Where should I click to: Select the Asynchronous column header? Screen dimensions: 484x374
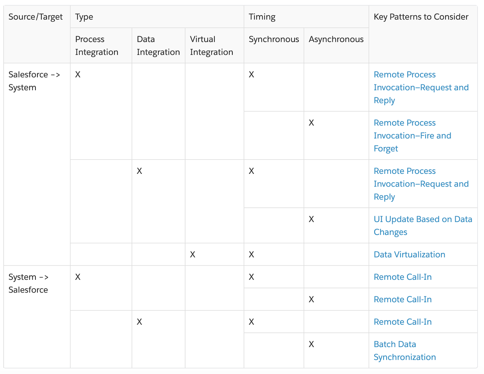tap(336, 39)
